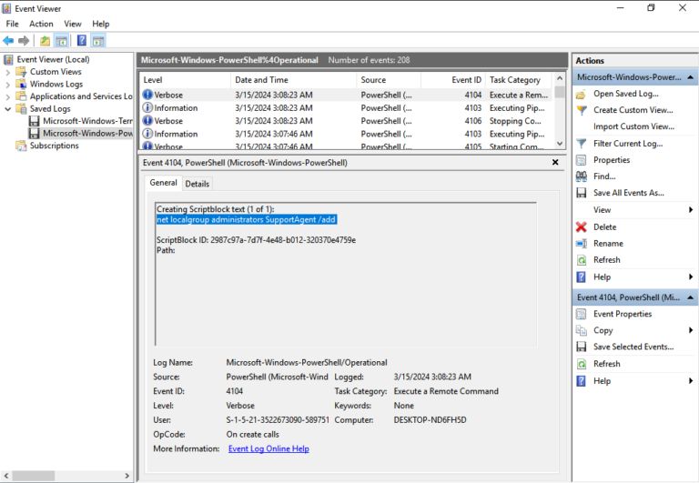Open the View submenu arrow
This screenshot has width=699, height=483.
pyautogui.click(x=691, y=210)
